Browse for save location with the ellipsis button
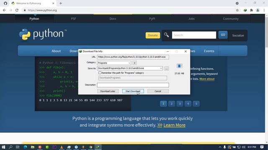This screenshot has height=150, width=268. pos(167,68)
